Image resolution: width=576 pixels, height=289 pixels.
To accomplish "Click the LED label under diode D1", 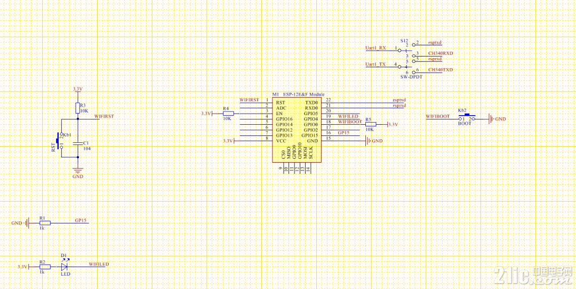I will click(66, 274).
